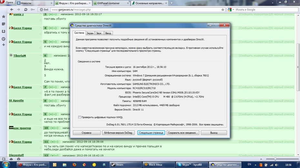The height and width of the screenshot is (168, 300).
Task: Switch to Skype - hpsd88 on taskbar
Action: click(x=192, y=165)
